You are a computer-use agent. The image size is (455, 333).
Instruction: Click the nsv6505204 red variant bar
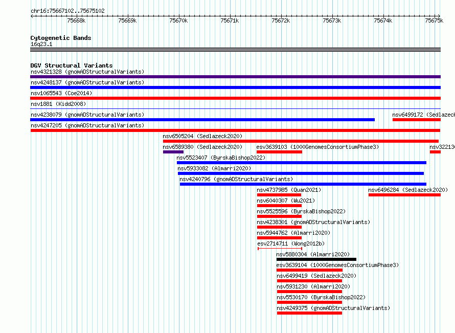[x=301, y=141]
